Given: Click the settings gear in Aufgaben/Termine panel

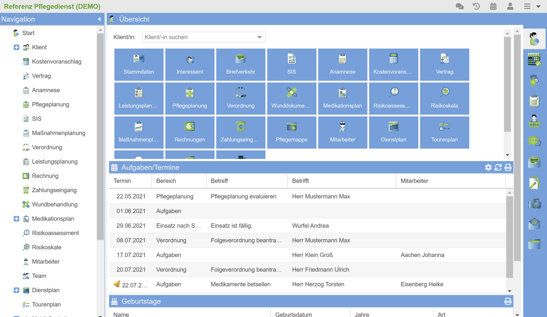Looking at the screenshot, I should (488, 167).
